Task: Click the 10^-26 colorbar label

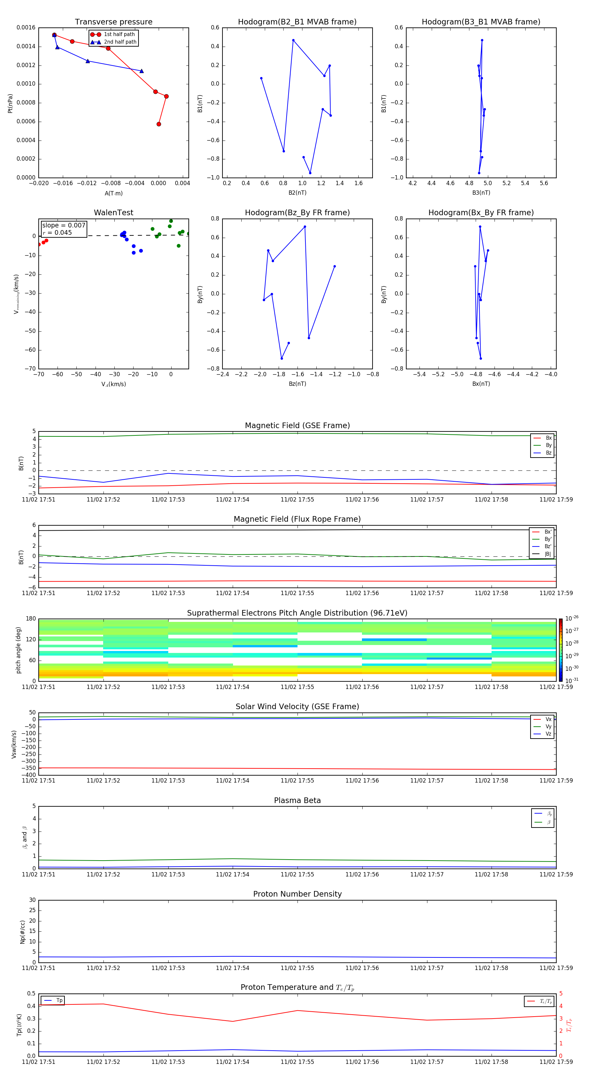Action: pyautogui.click(x=572, y=618)
